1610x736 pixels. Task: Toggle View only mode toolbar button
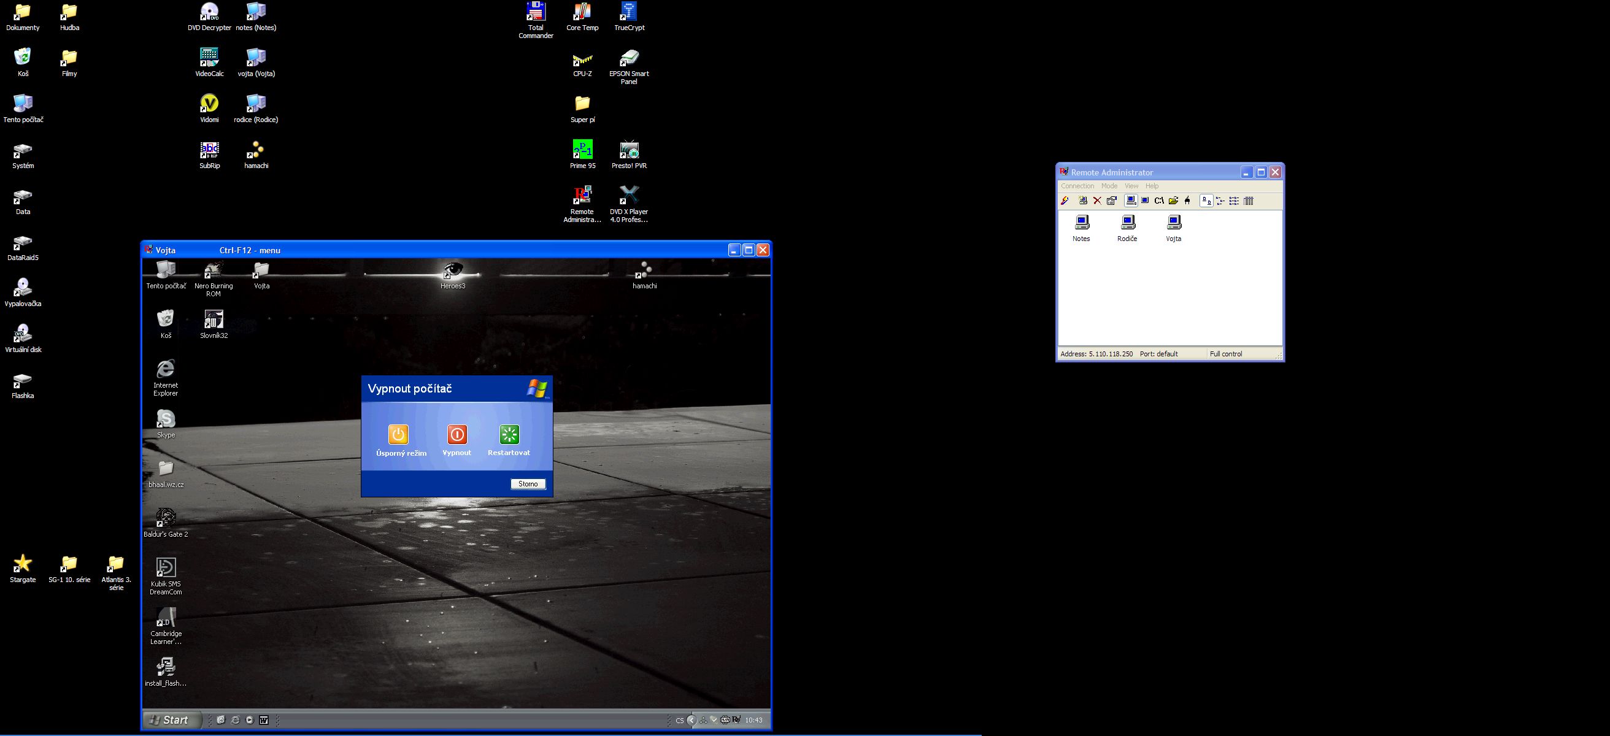(x=1145, y=201)
